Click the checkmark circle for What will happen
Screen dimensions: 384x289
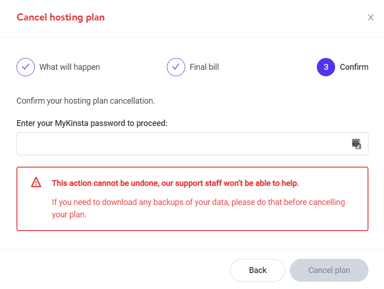click(x=26, y=67)
